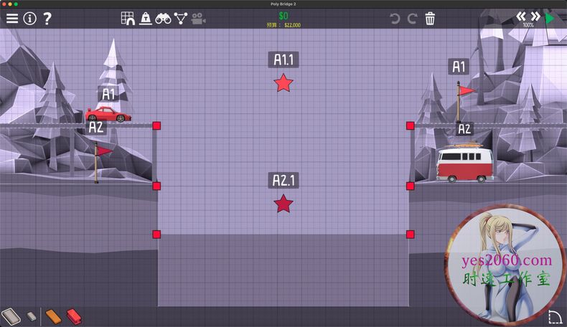Select the red steel beam material

coord(73,316)
